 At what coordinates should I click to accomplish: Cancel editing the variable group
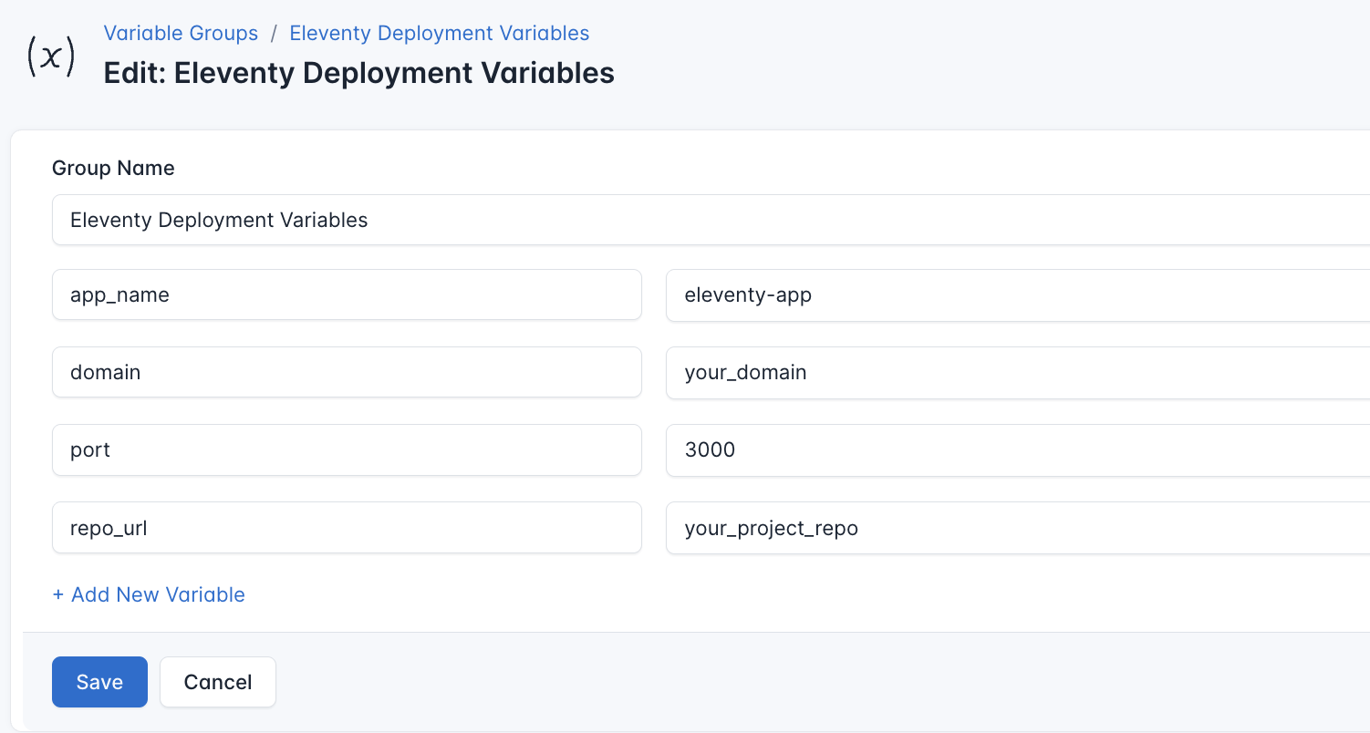pos(217,681)
